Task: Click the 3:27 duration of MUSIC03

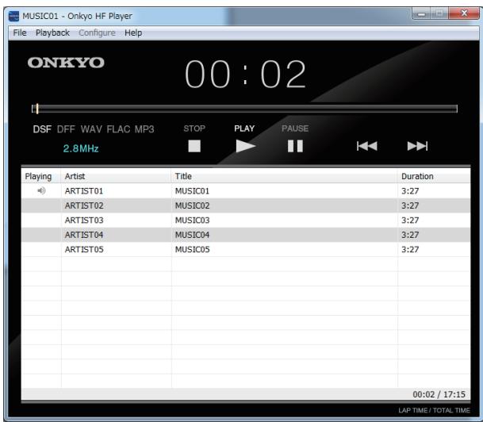Action: (410, 221)
